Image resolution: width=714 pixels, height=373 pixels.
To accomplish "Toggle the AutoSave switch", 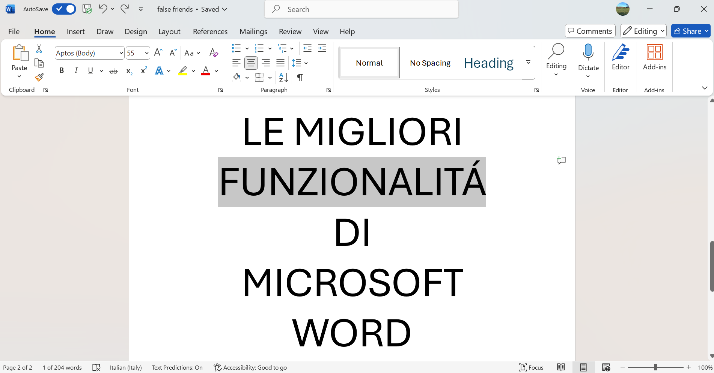I will pos(64,9).
